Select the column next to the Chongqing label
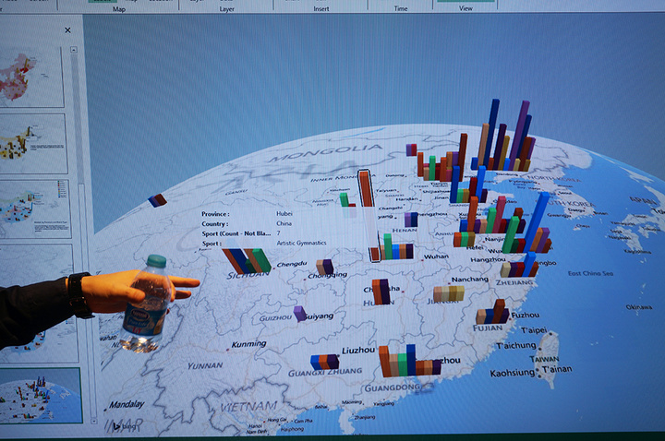Image resolution: width=665 pixels, height=441 pixels. point(325,267)
